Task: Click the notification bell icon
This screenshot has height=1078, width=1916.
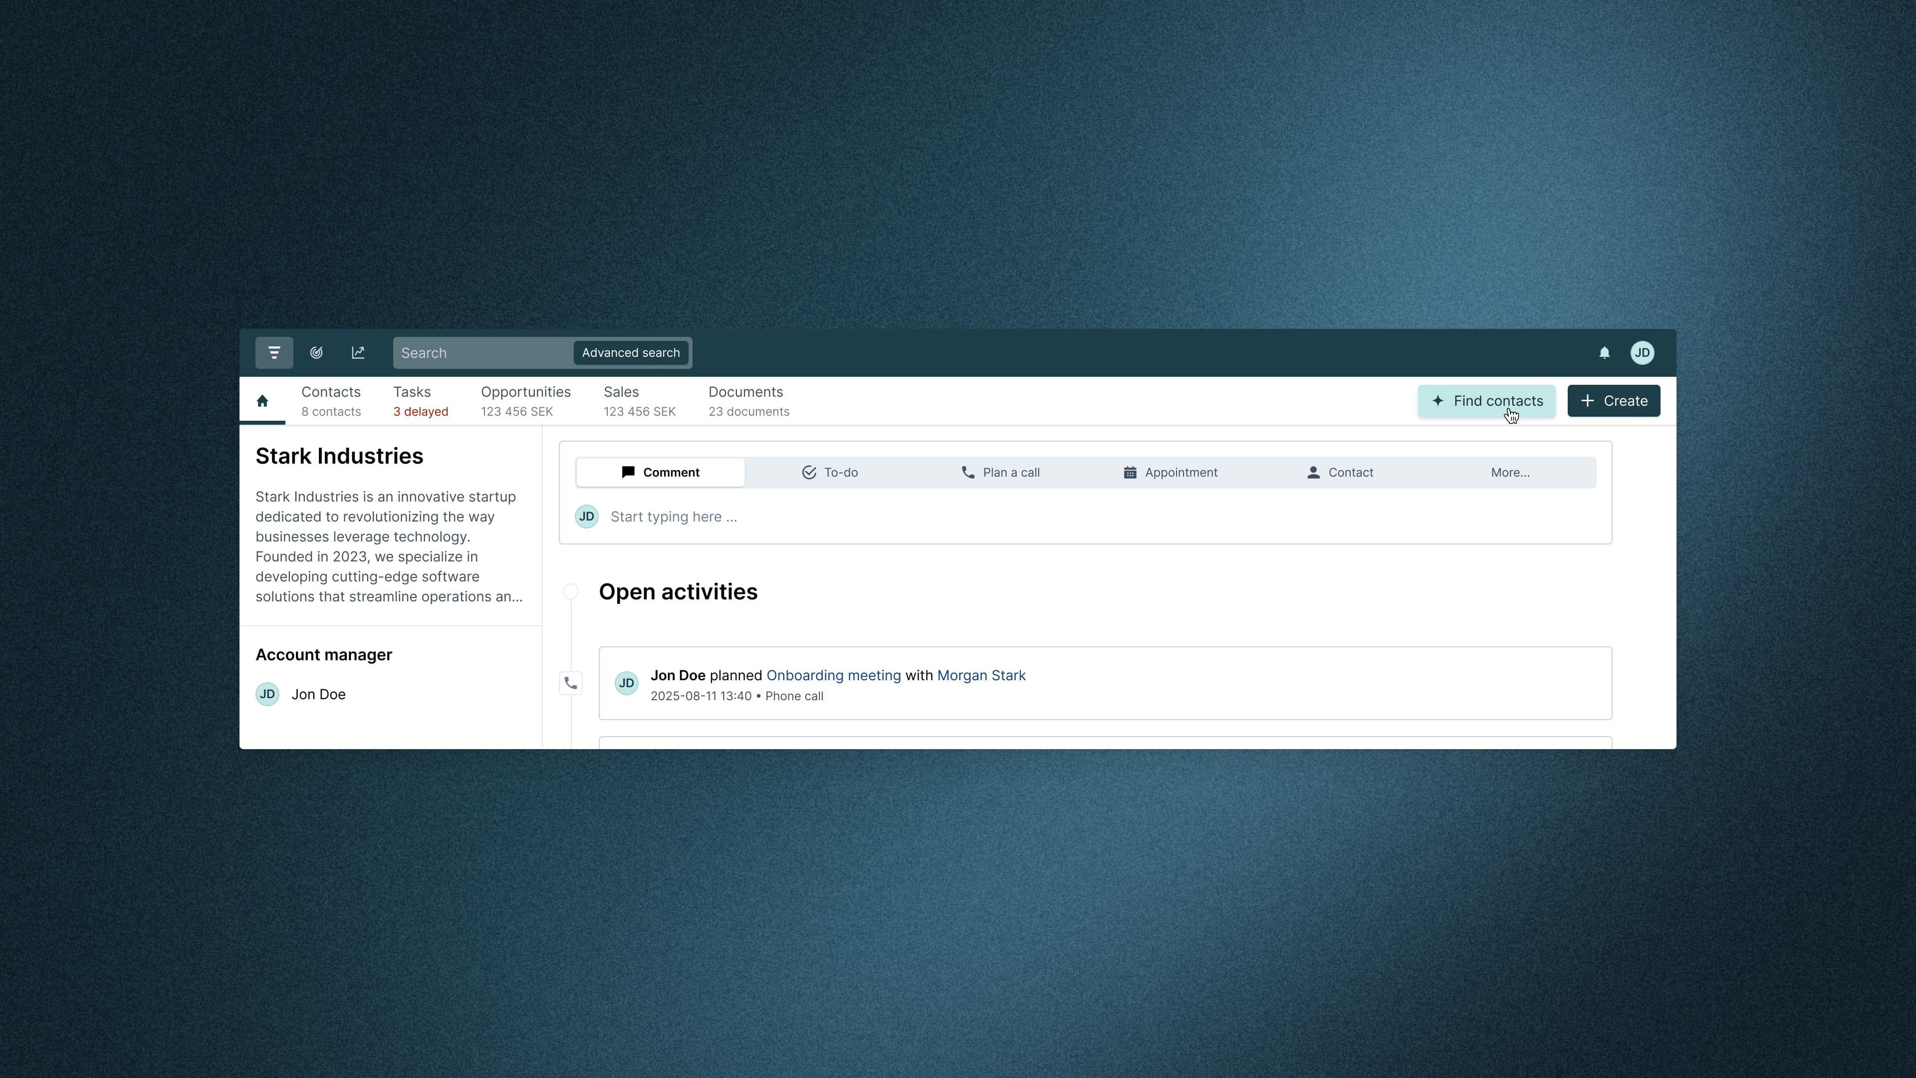Action: (1604, 353)
